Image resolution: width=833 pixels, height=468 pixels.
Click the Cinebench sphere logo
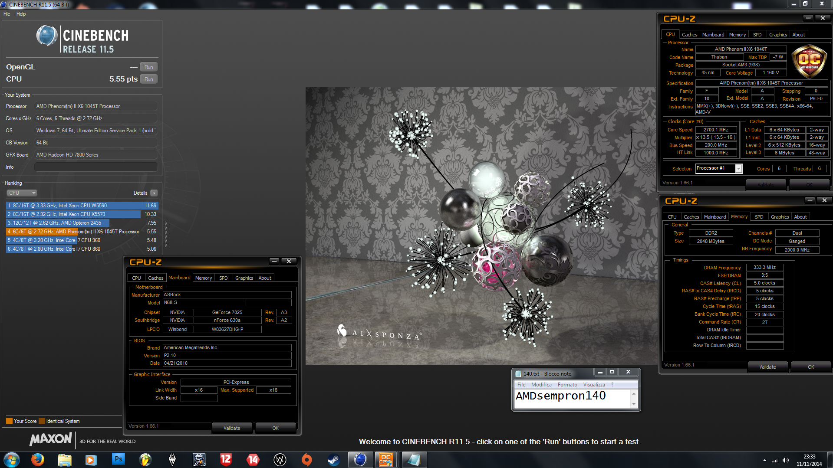tap(46, 36)
